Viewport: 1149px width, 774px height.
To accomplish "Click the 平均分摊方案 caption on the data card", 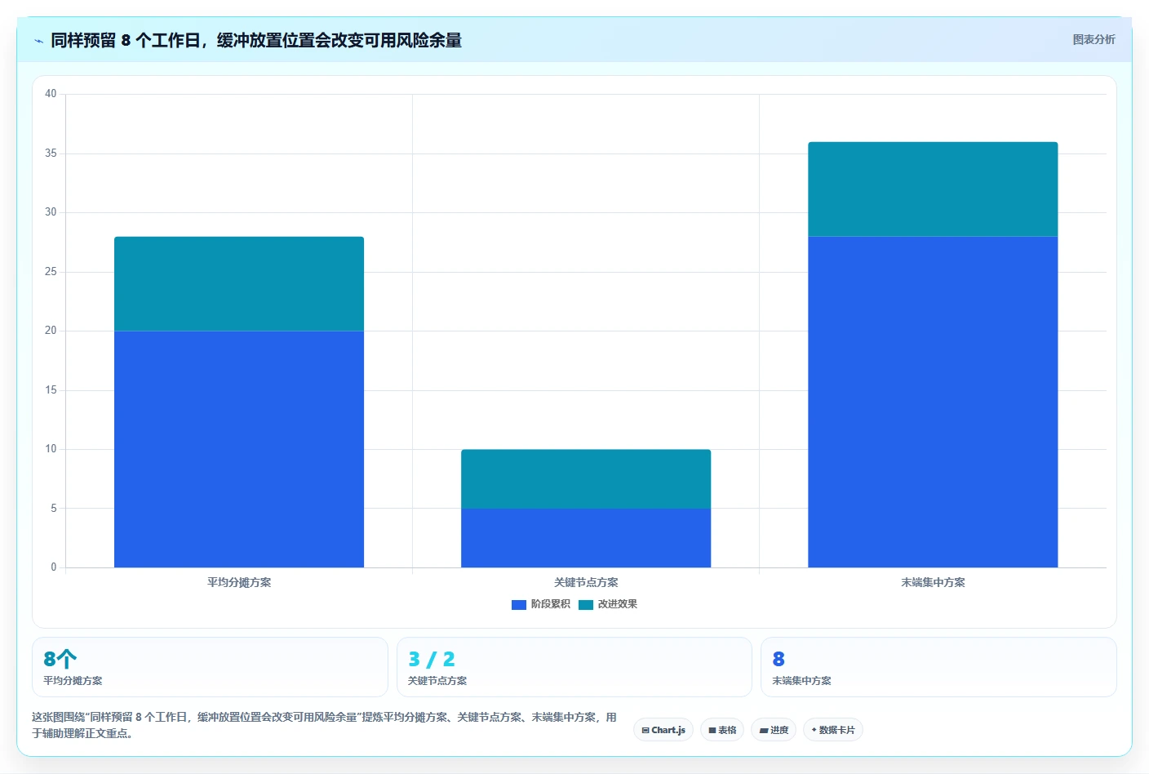I will point(73,680).
